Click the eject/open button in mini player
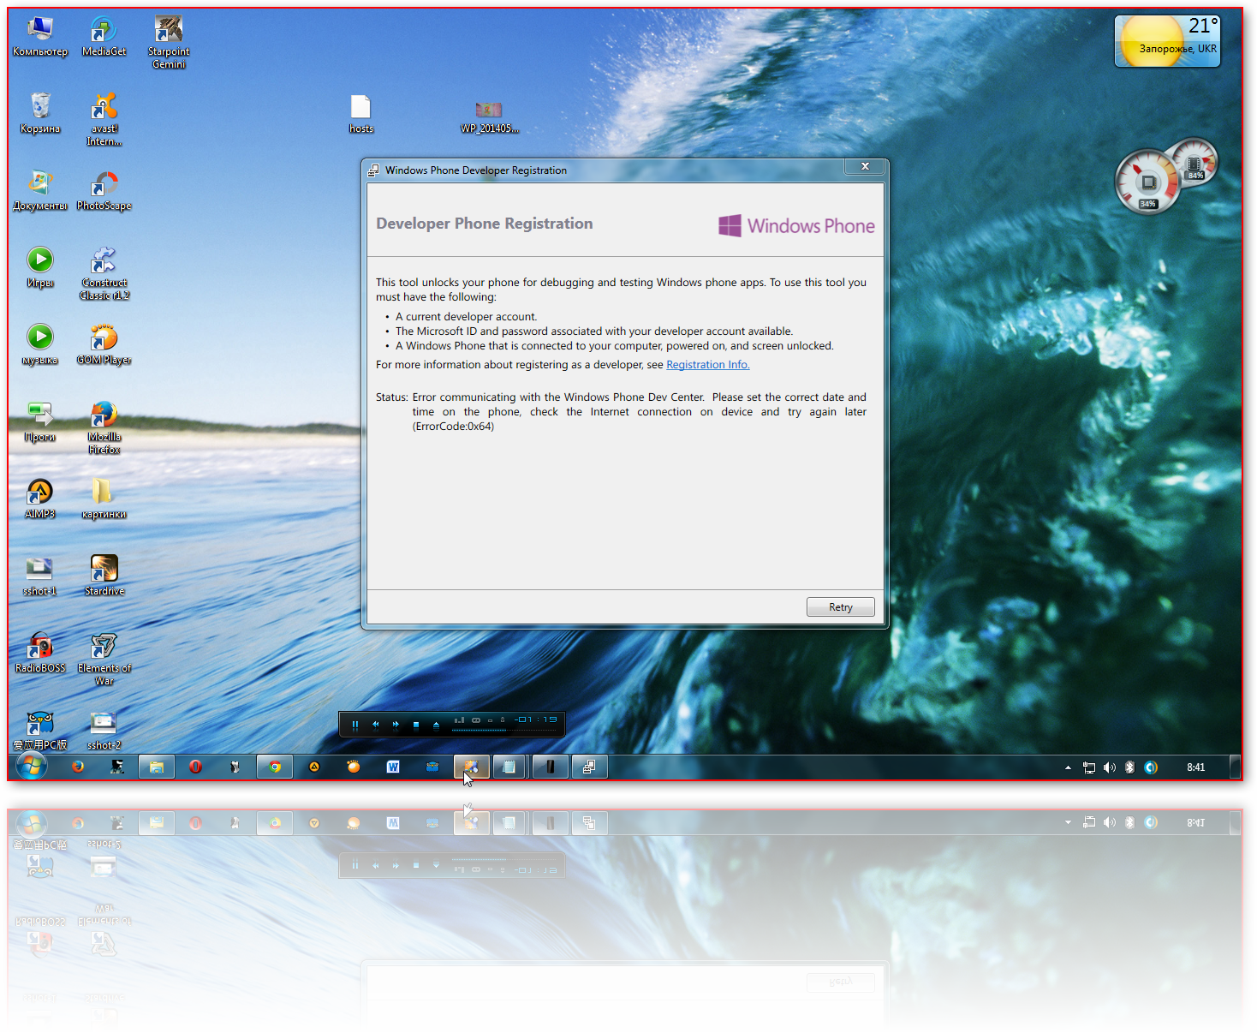The width and height of the screenshot is (1257, 1033). click(436, 725)
